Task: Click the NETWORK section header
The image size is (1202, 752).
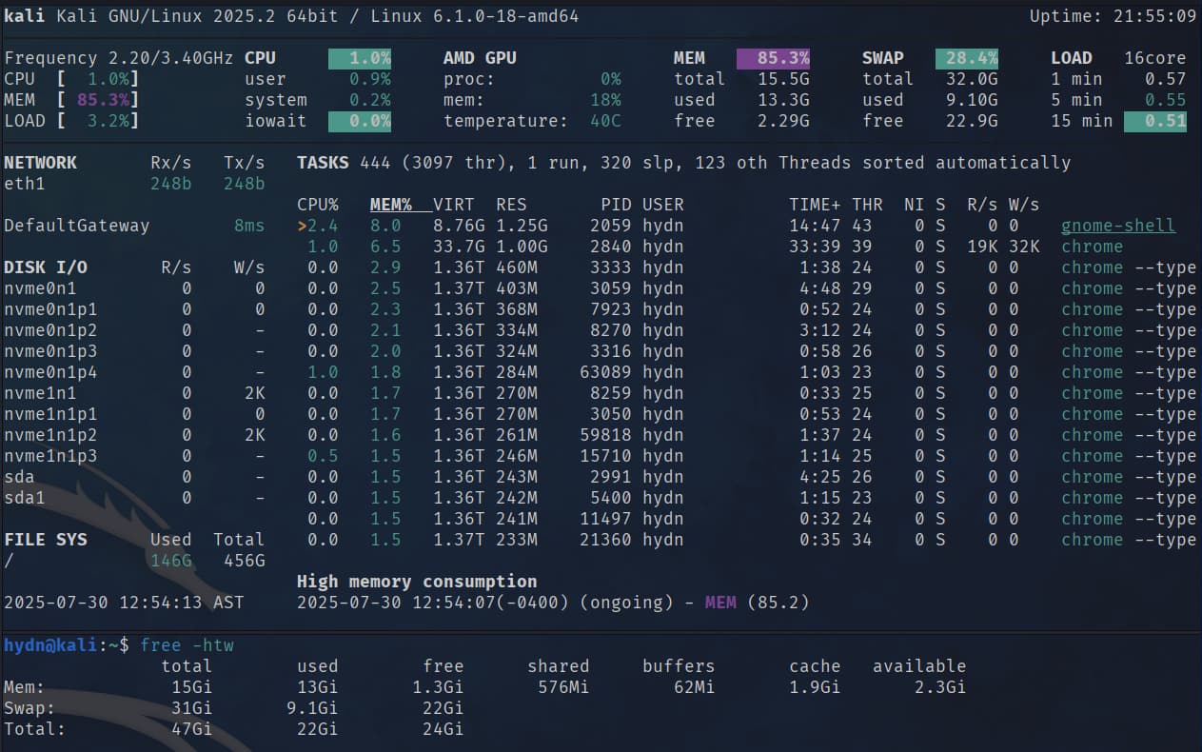Action: [40, 163]
